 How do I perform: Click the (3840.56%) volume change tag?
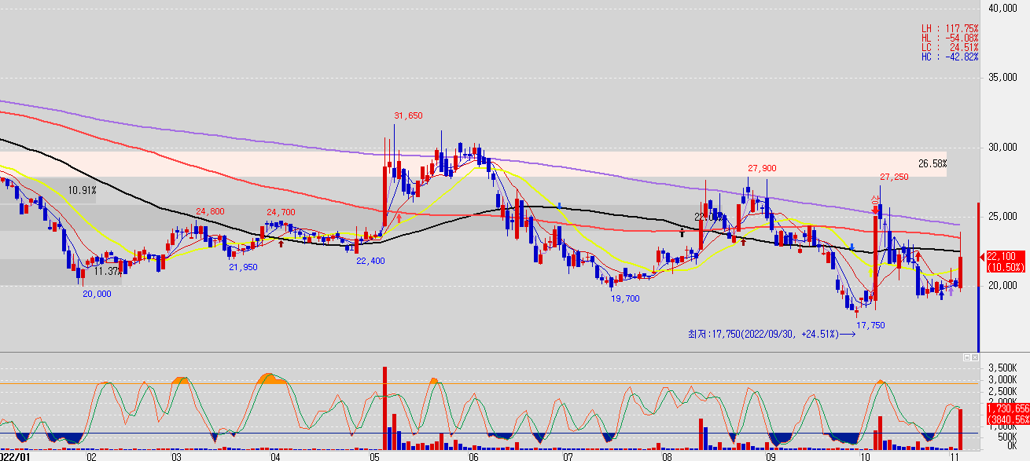click(x=1006, y=419)
